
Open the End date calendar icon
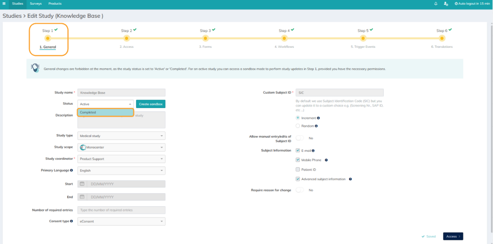point(82,197)
